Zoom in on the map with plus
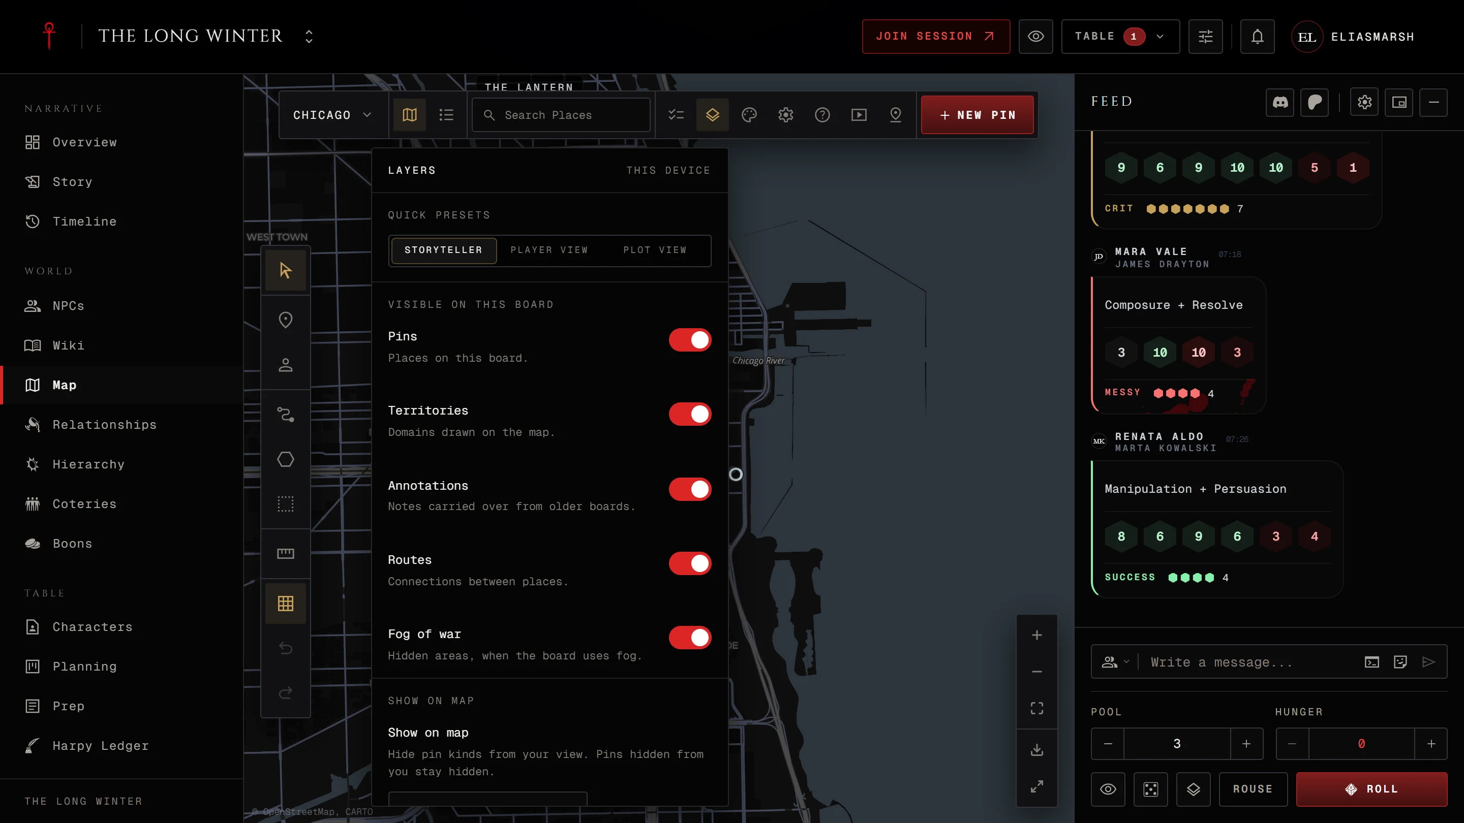This screenshot has height=823, width=1464. (x=1036, y=635)
